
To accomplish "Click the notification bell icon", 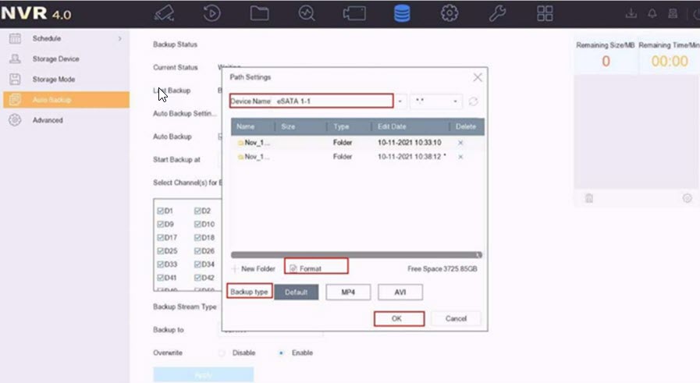I will click(652, 13).
